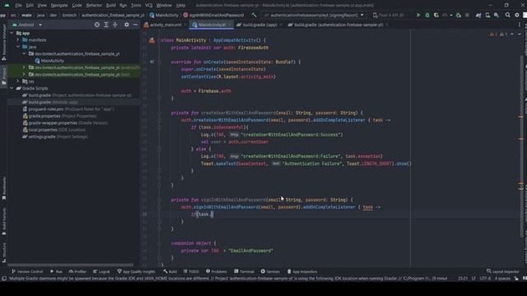527x296 pixels.
Task: Expand the manifests folder
Action: tap(18, 40)
